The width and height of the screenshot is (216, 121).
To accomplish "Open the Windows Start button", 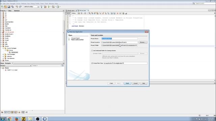I will click(3, 119).
